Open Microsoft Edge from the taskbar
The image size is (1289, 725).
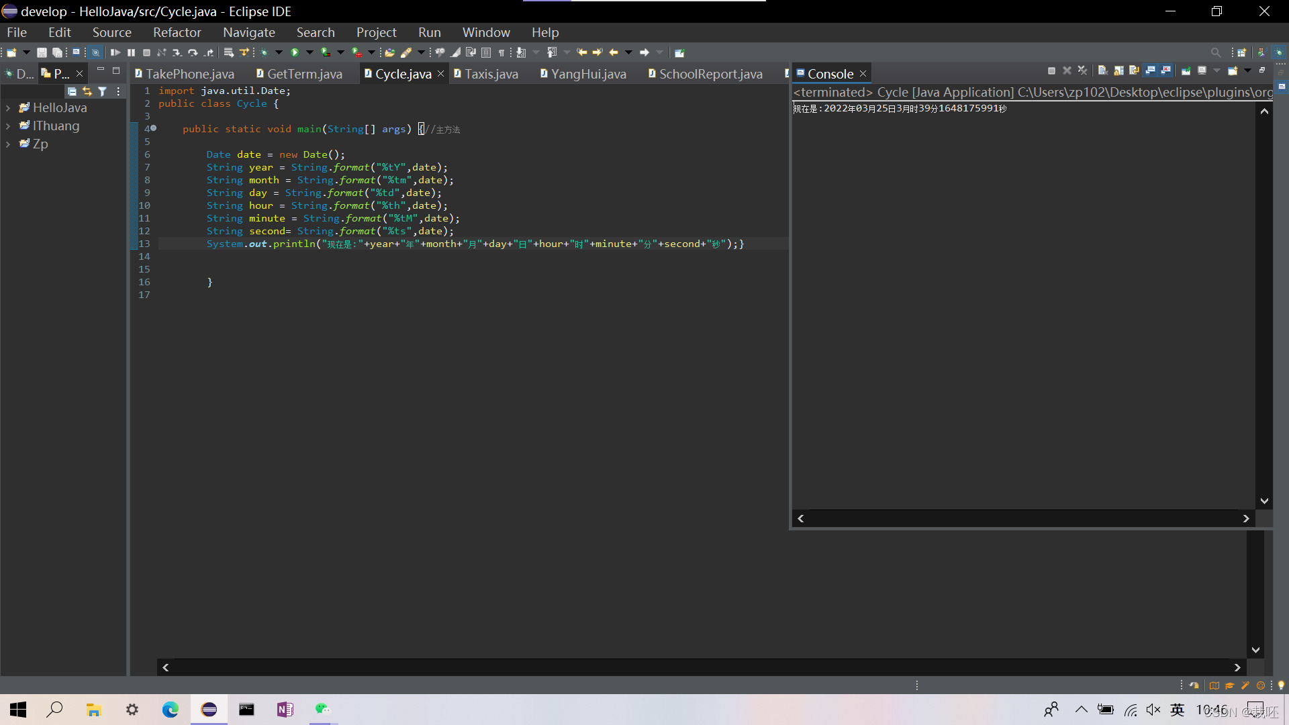click(171, 710)
